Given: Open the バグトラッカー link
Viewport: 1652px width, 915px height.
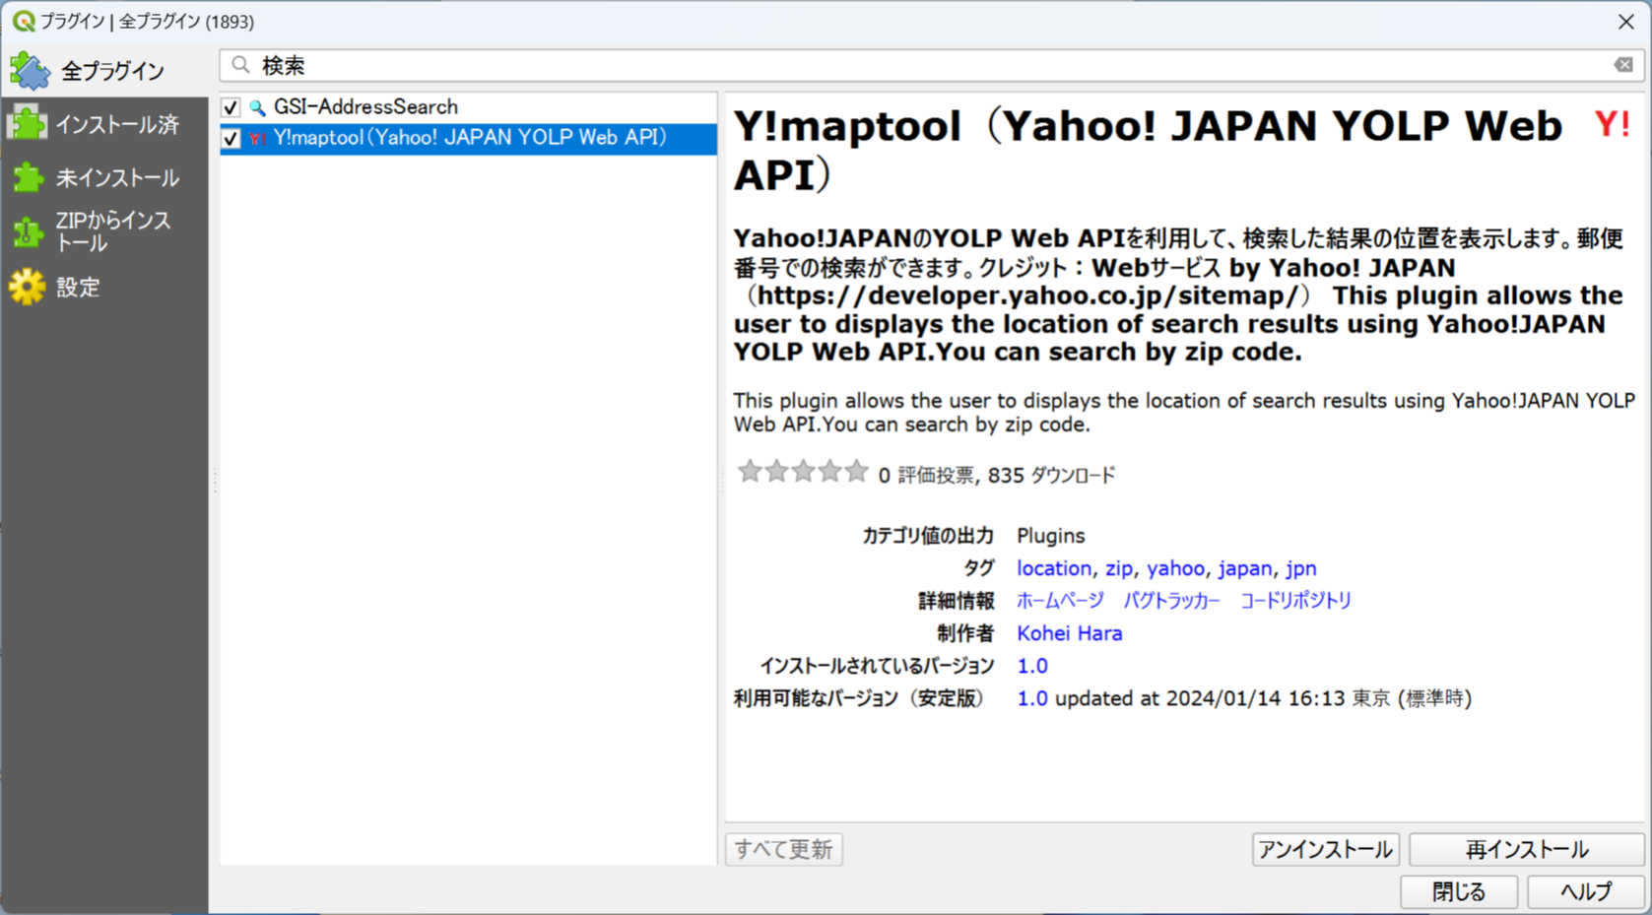Looking at the screenshot, I should (x=1171, y=601).
